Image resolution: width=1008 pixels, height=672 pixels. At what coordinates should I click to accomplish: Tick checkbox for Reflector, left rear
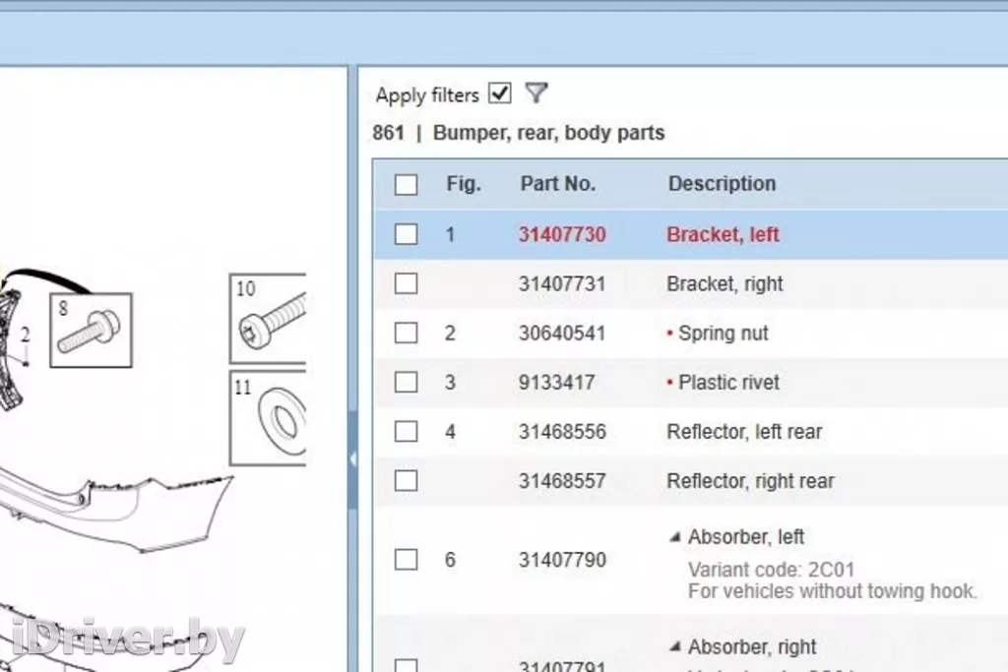pyautogui.click(x=406, y=431)
